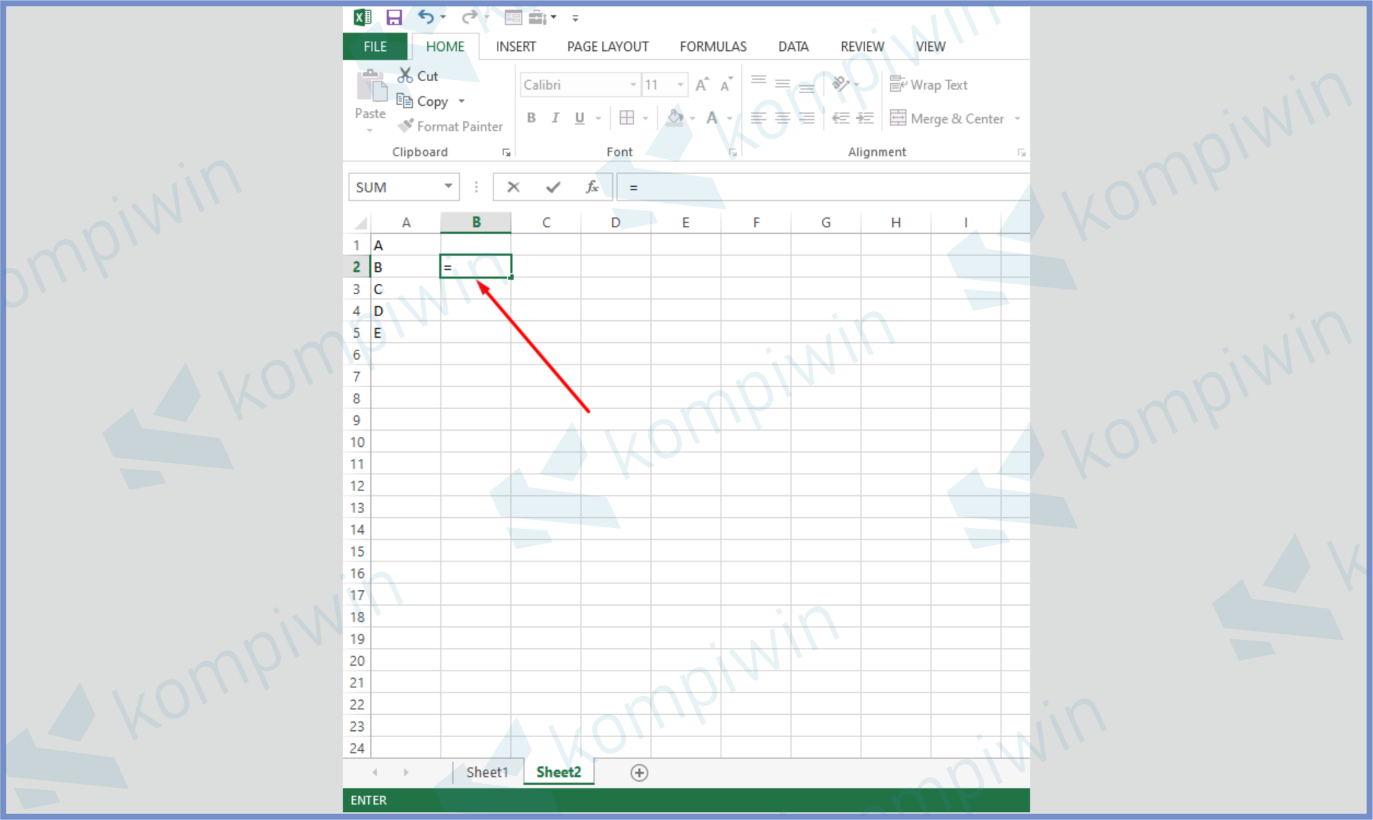This screenshot has height=820, width=1373.
Task: Open the Font group dialog launcher
Action: click(x=731, y=152)
